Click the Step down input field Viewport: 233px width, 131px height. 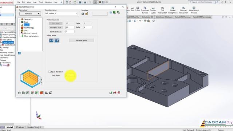pos(70,75)
